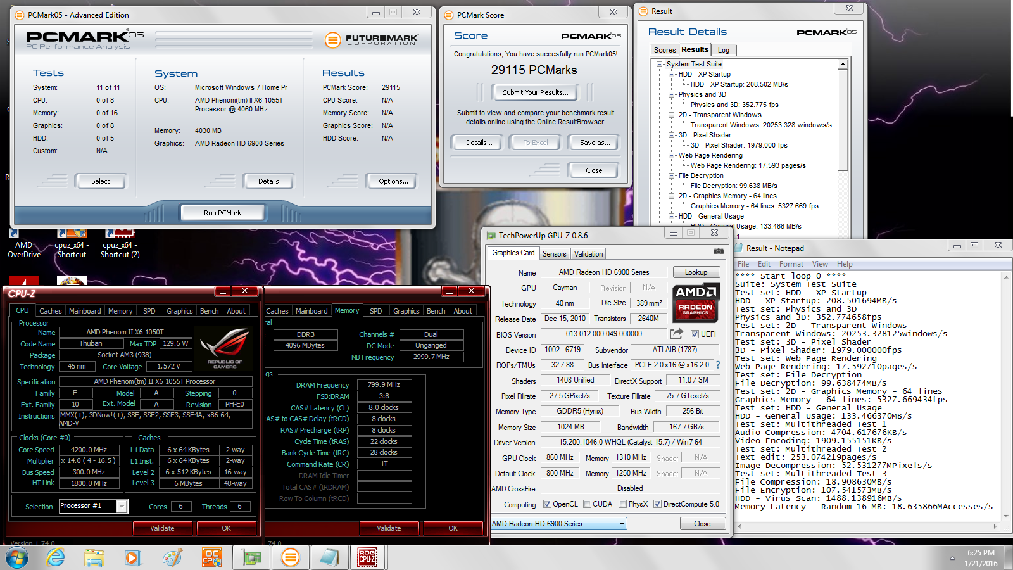
Task: Collapse the Physics and 3D node
Action: [672, 94]
